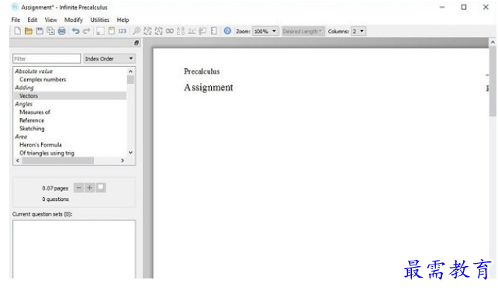498x294 pixels.
Task: Select the Angles topic heading
Action: click(23, 104)
